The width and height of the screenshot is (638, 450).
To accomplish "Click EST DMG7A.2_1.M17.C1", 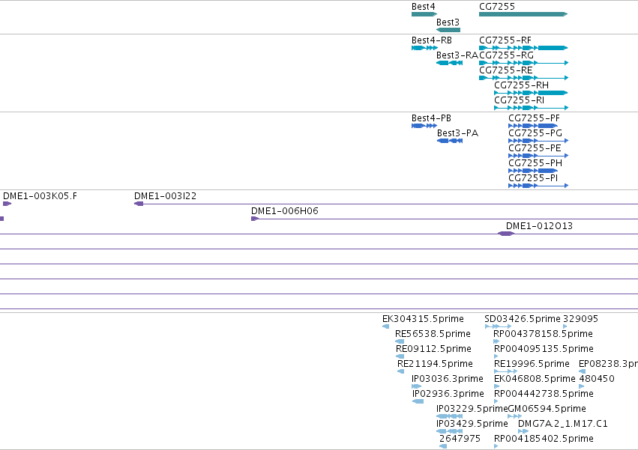I will point(523,432).
